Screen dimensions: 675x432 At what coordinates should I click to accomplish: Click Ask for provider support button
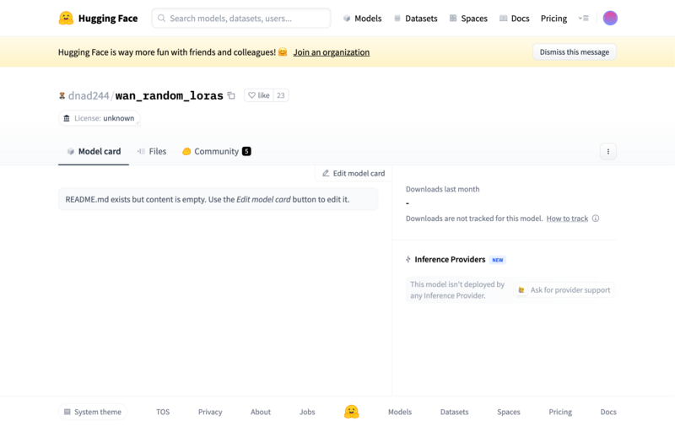coord(564,290)
